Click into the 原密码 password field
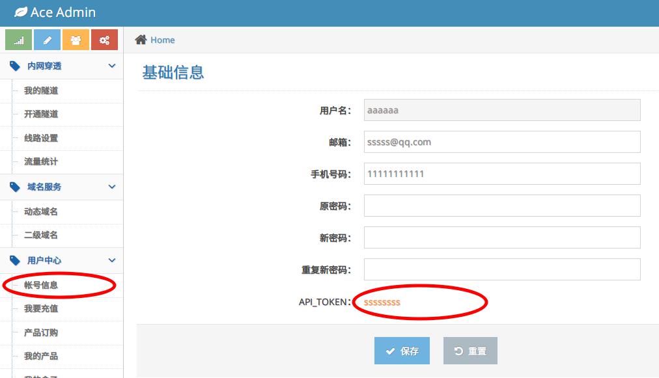The image size is (659, 378). (501, 206)
